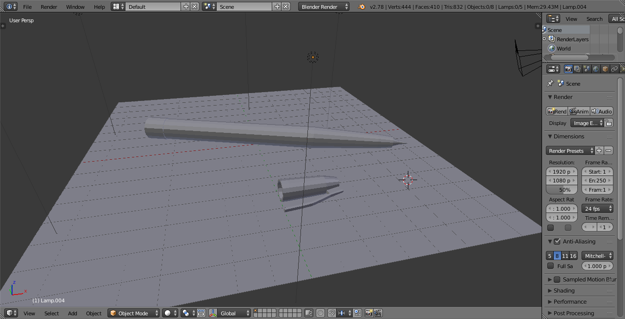Open the Window menu

(75, 7)
